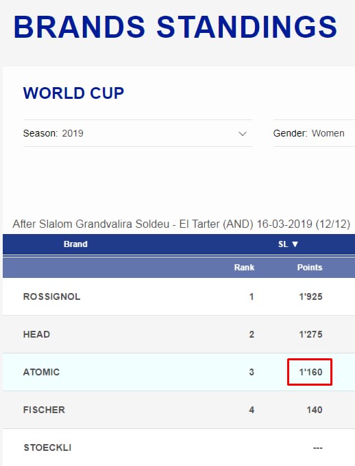355x466 pixels.
Task: Click Rossignol's 1'925 points value
Action: coord(310,296)
